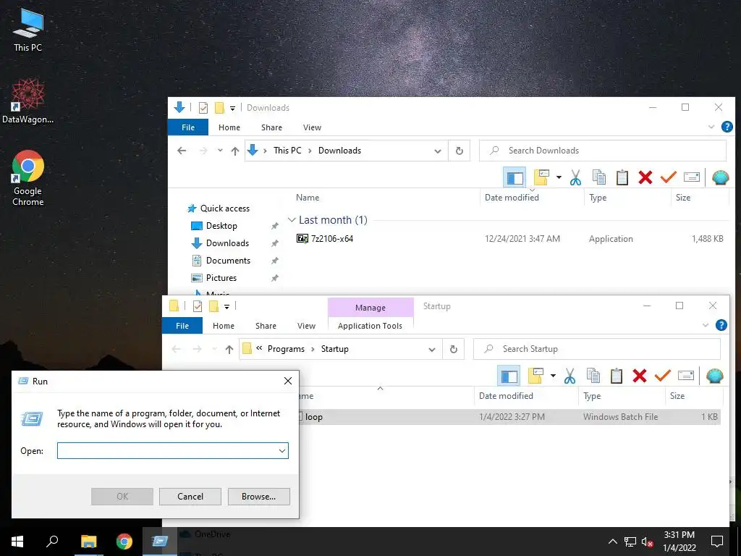
Task: Open the File tab in Downloads window
Action: 188,127
